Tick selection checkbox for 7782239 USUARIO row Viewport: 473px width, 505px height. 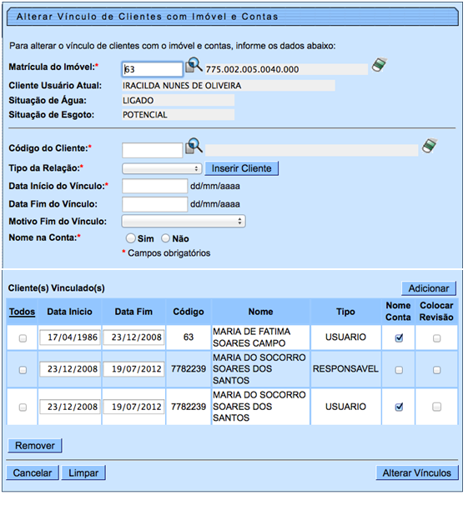click(23, 407)
